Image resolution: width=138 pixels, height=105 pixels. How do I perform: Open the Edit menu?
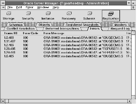coord(19,7)
